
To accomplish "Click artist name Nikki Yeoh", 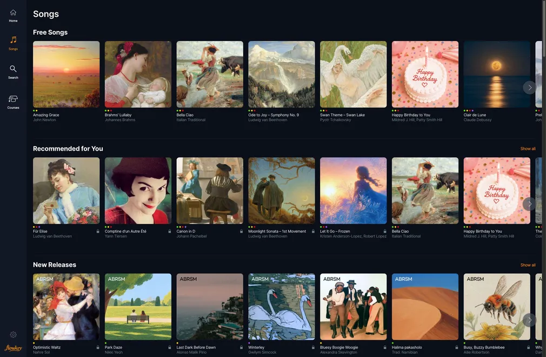I will coord(114,352).
